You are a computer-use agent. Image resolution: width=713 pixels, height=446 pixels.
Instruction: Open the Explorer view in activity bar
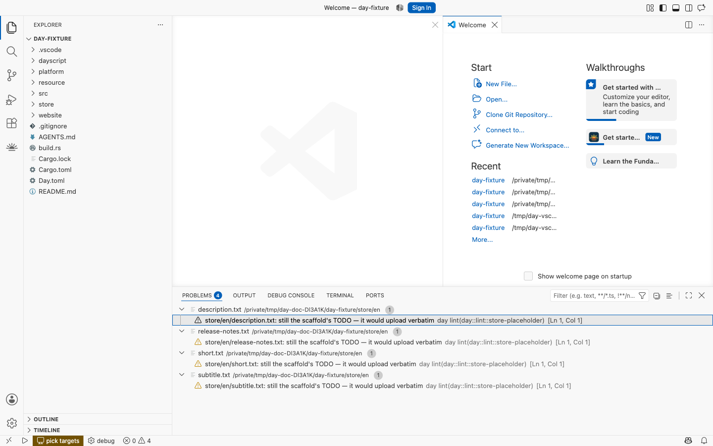point(12,28)
